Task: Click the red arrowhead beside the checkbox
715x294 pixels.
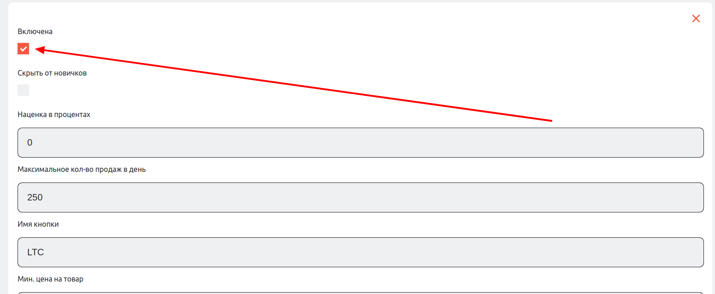Action: pyautogui.click(x=40, y=50)
